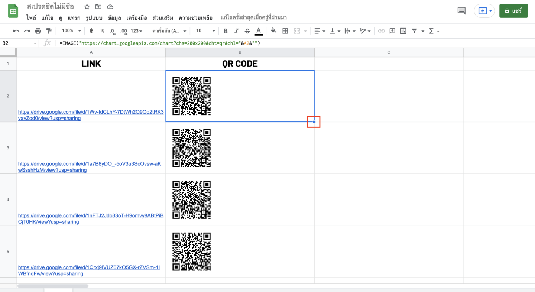Screen dimensions: 535x292
Task: Open the text color picker
Action: (259, 31)
